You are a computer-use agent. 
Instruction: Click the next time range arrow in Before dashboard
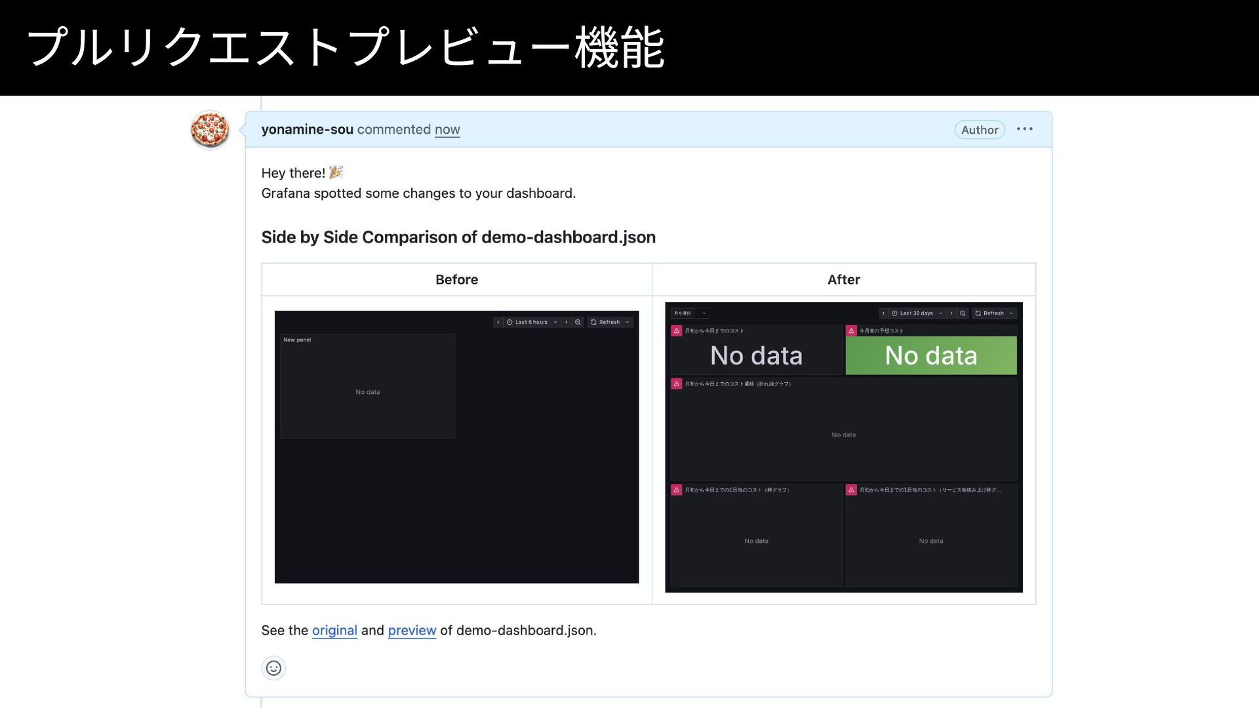pos(567,322)
